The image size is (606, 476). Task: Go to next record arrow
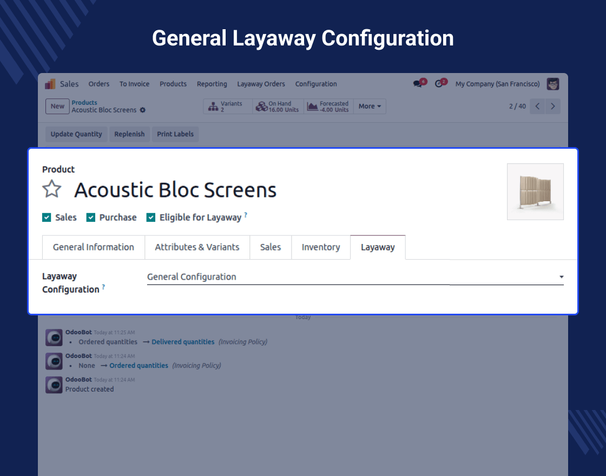[553, 106]
